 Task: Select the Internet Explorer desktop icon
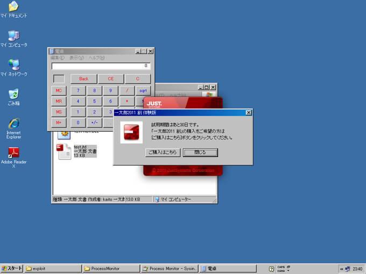click(x=13, y=124)
